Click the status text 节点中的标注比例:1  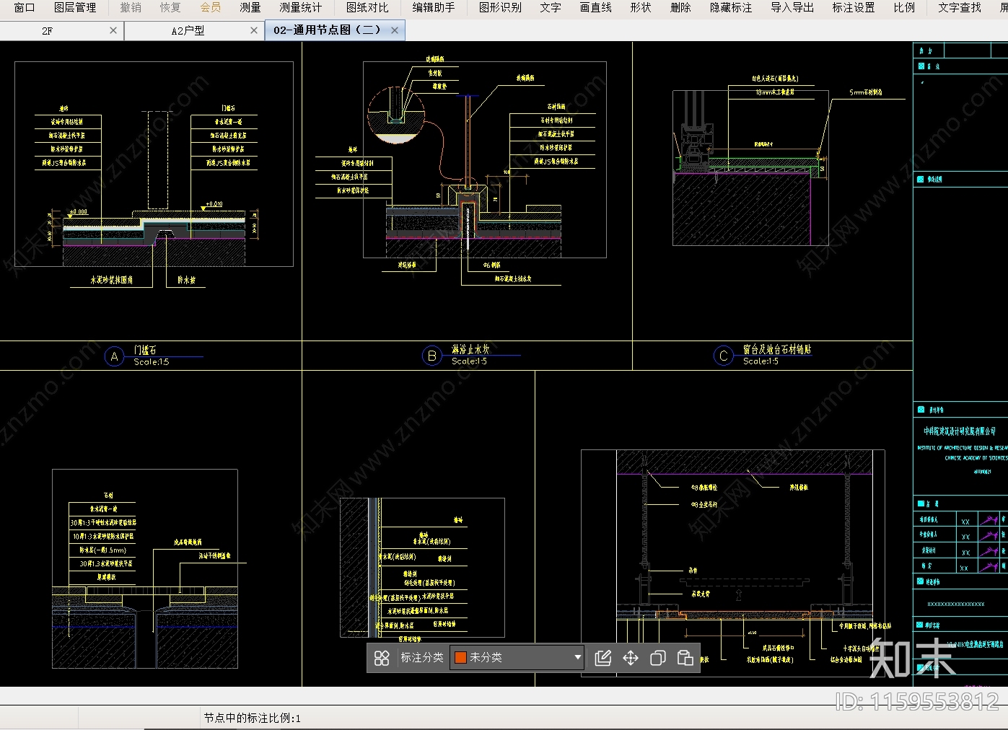click(252, 718)
